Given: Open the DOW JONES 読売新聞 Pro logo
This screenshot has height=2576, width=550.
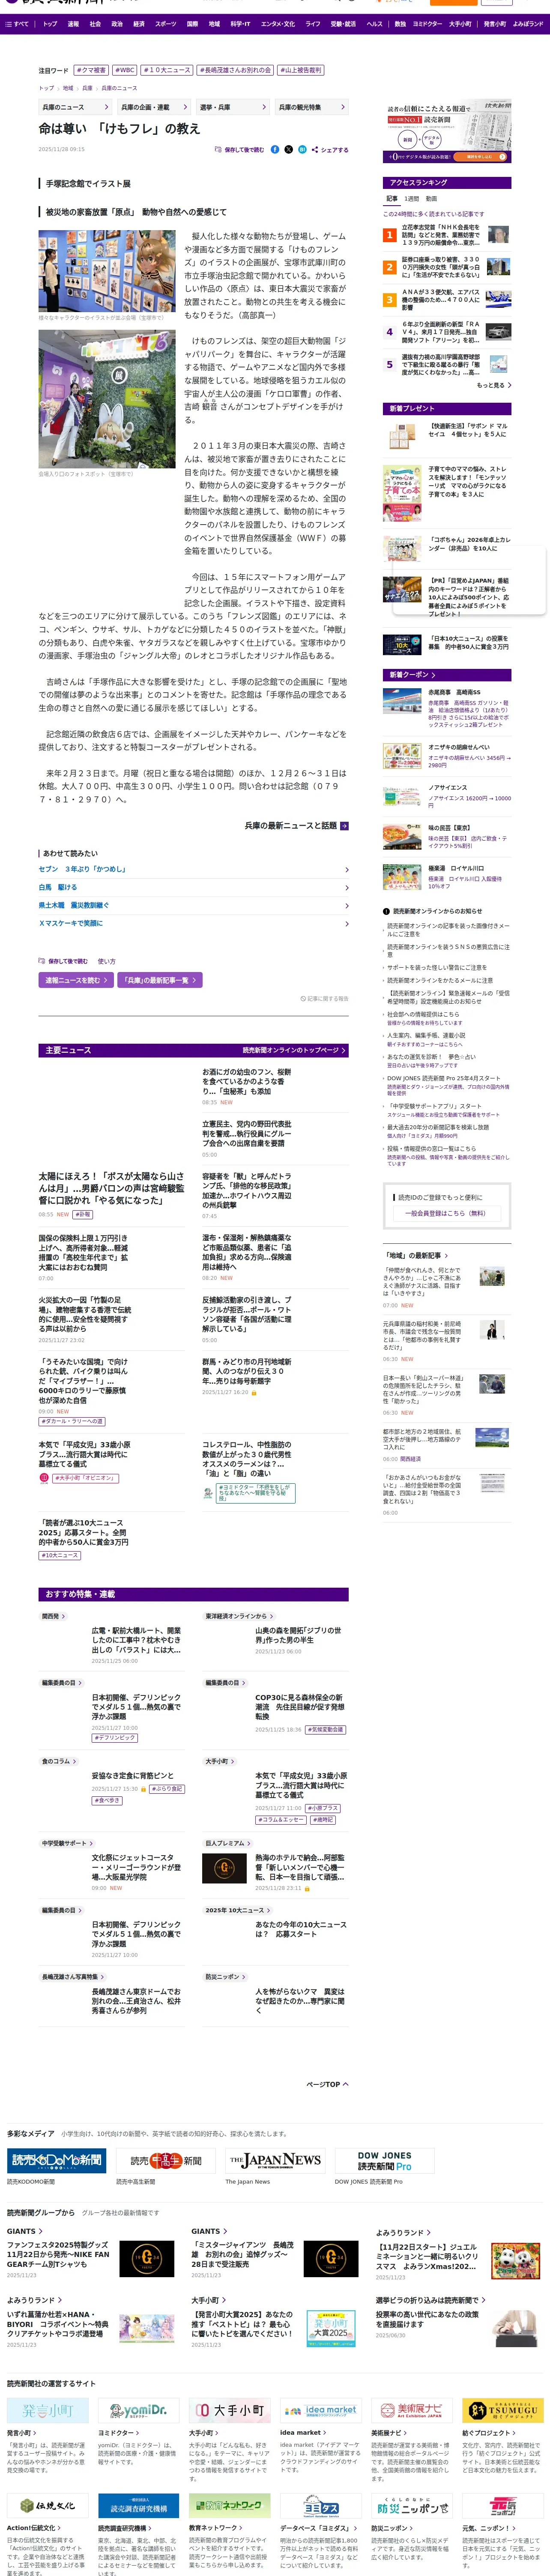Looking at the screenshot, I should click(384, 2161).
